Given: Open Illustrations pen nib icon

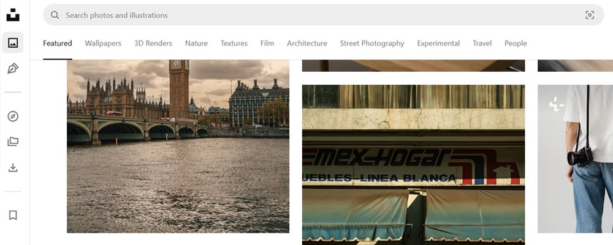Looking at the screenshot, I should [x=13, y=69].
